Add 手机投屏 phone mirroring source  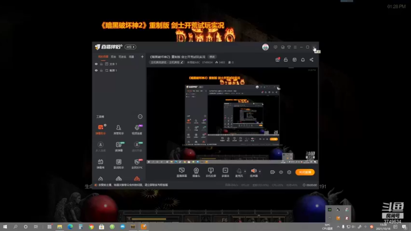point(211,172)
